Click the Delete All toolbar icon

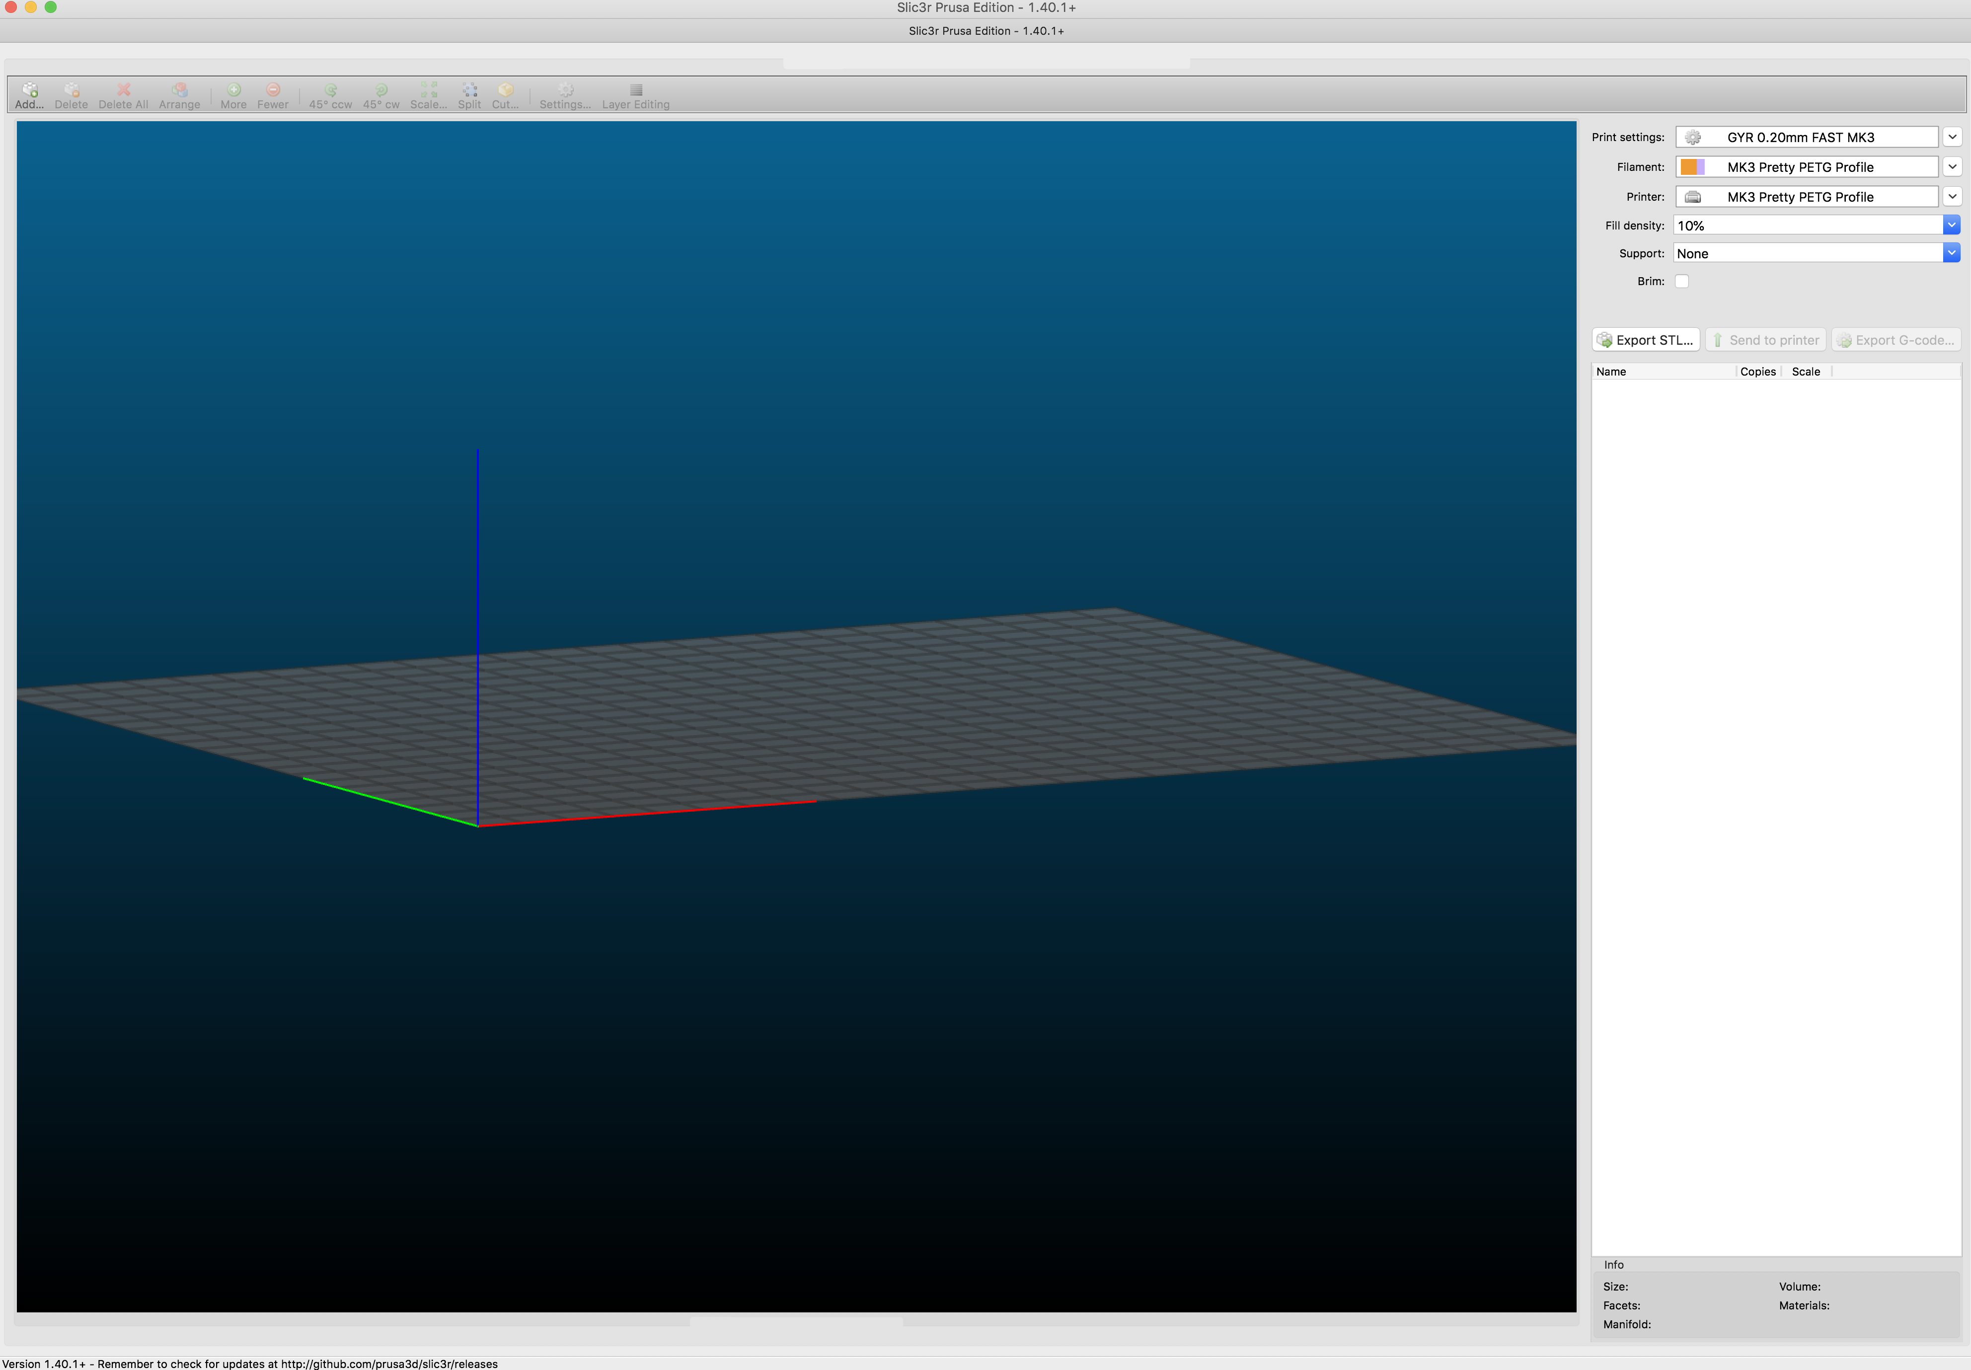tap(124, 95)
